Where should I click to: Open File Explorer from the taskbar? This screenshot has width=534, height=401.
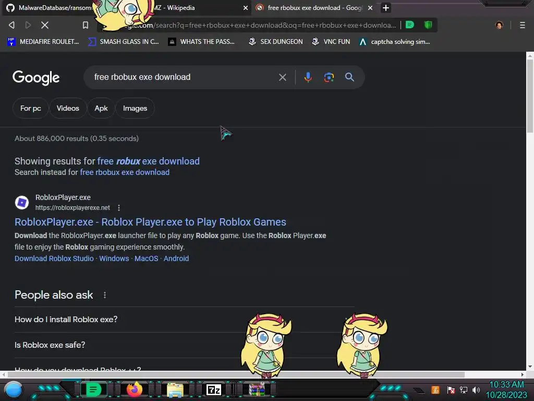pos(175,390)
